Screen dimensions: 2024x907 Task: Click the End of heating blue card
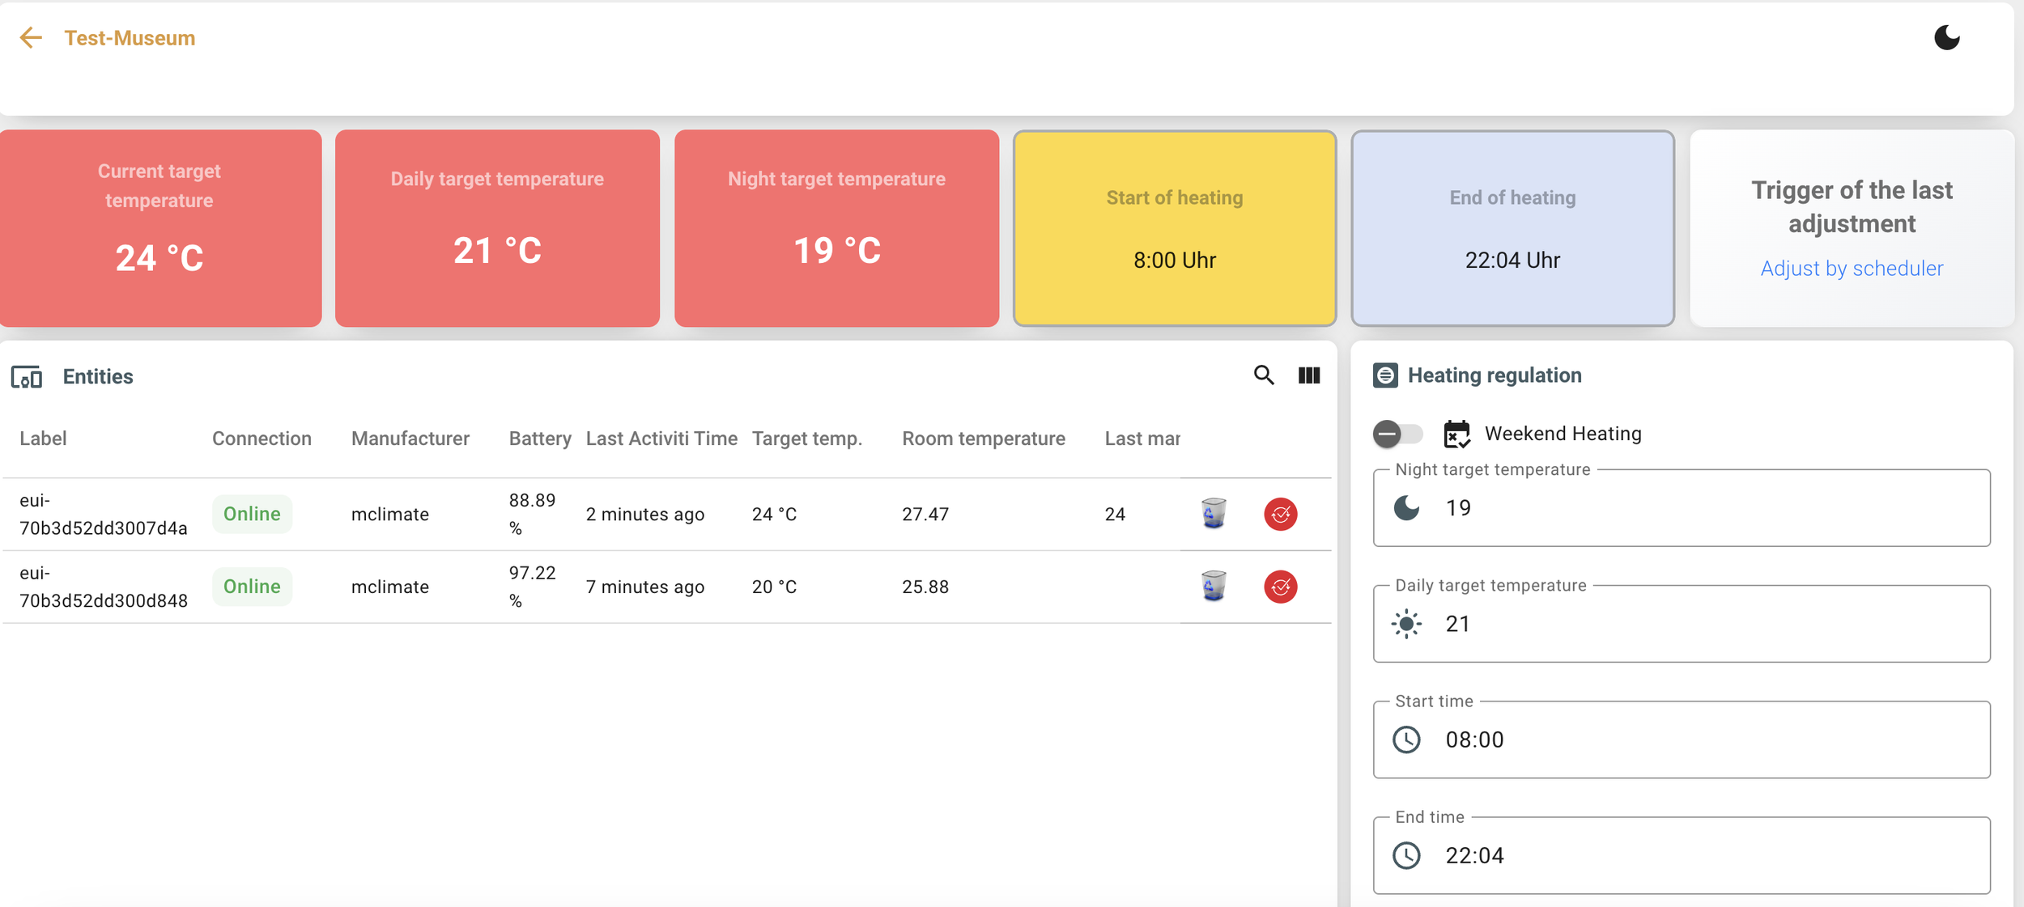(1512, 228)
